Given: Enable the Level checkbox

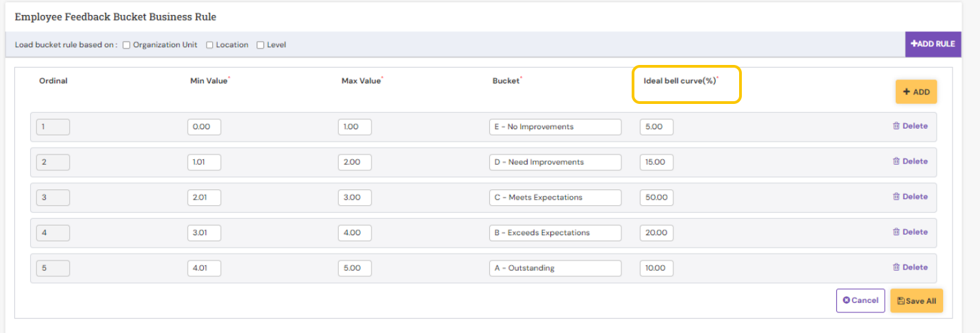Looking at the screenshot, I should pyautogui.click(x=260, y=45).
